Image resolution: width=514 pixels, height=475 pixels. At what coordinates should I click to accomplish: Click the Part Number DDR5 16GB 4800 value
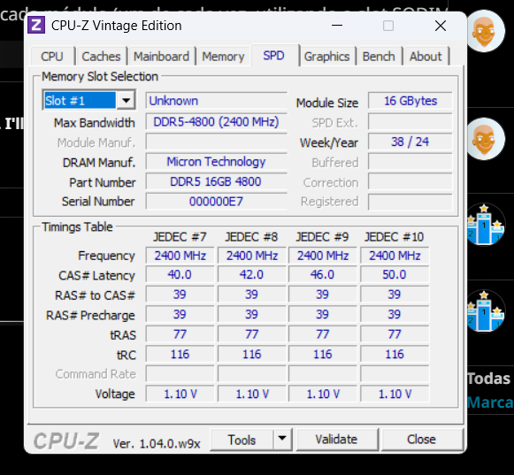(x=217, y=181)
